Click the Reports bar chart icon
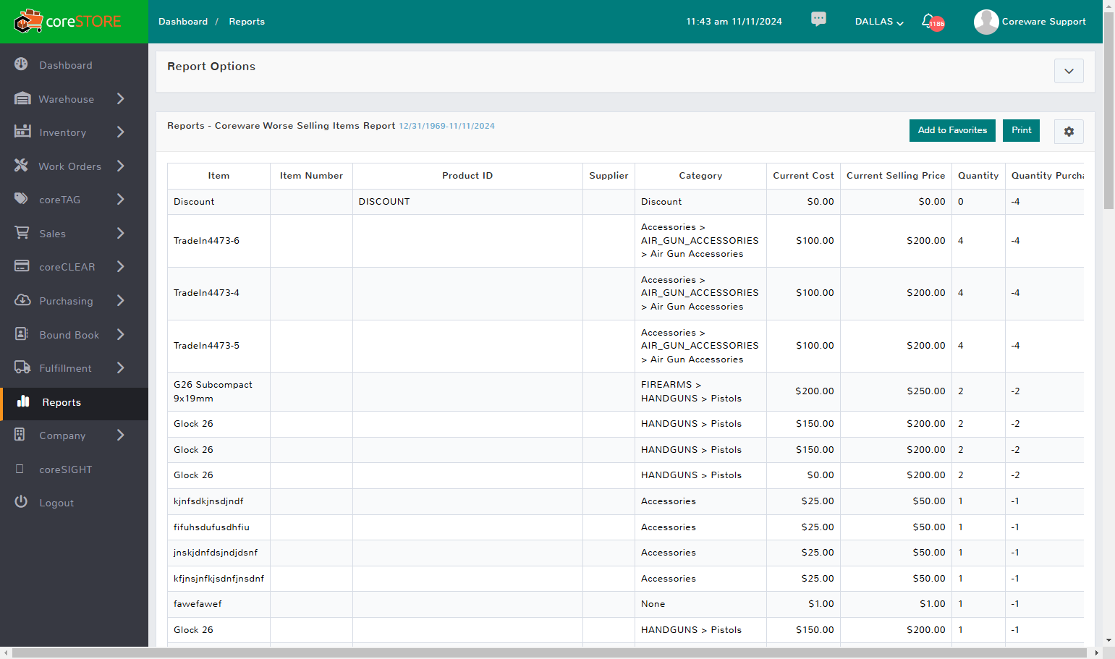 pyautogui.click(x=23, y=401)
